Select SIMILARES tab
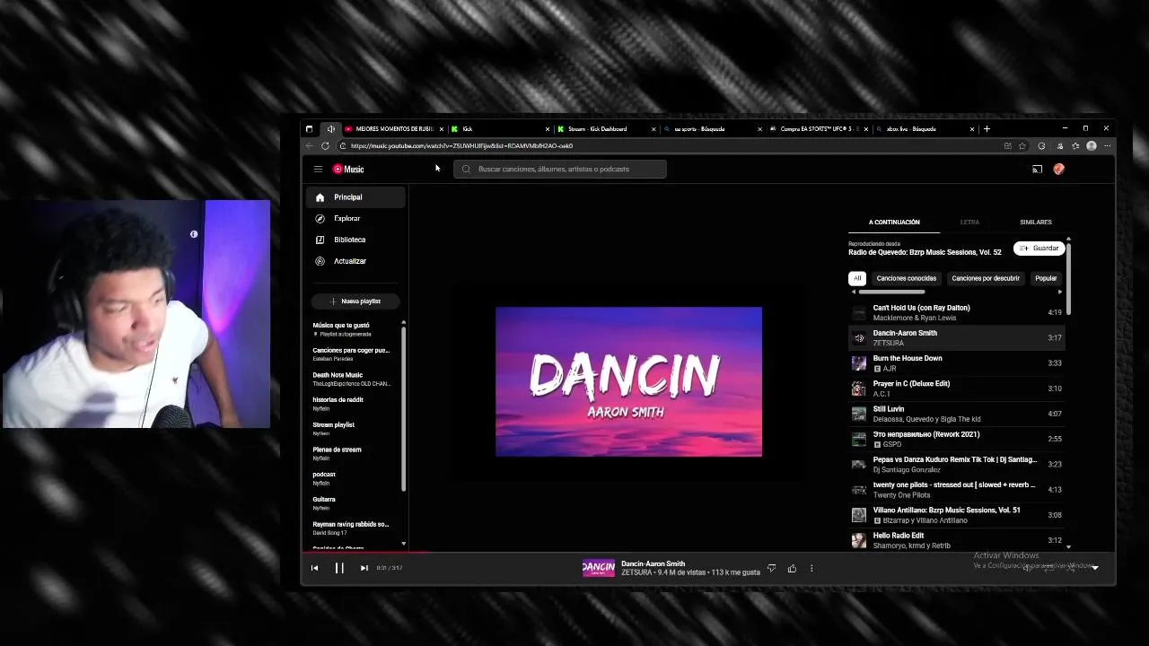 [x=1036, y=222]
